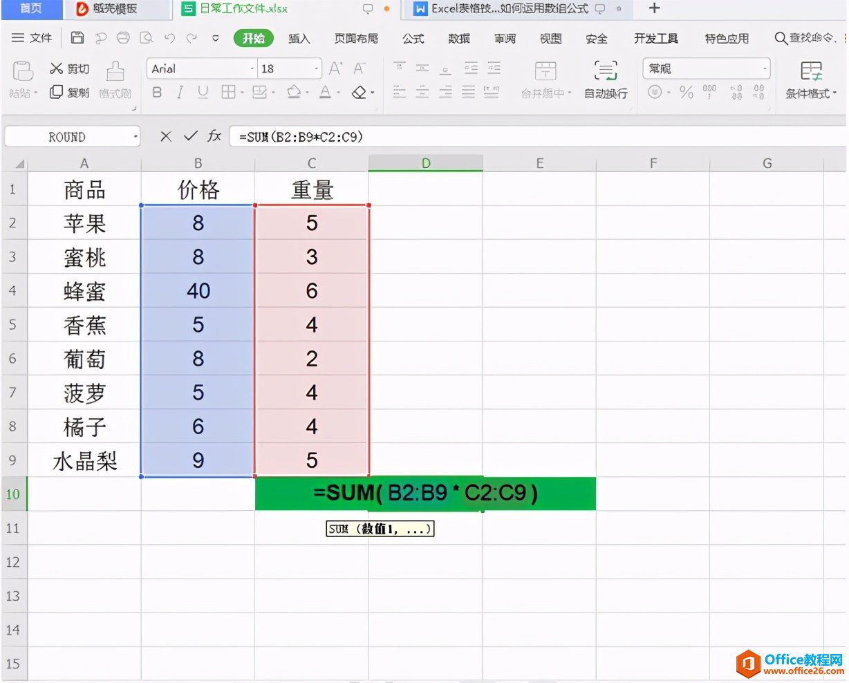Expand the quick access toolbar customize arrow
Screen dimensions: 849x683
[216, 38]
